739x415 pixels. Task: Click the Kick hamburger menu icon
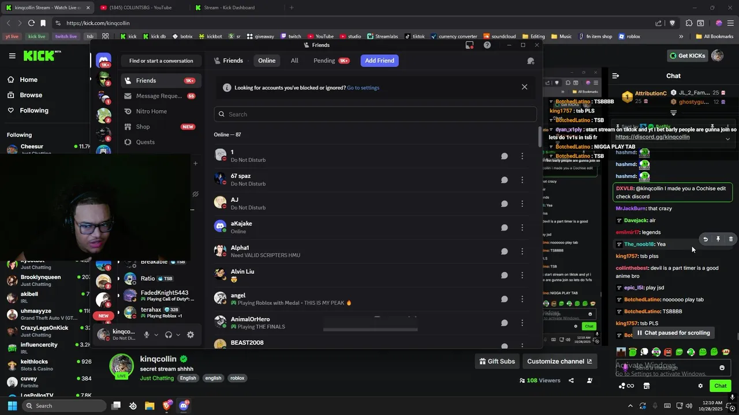coord(12,56)
